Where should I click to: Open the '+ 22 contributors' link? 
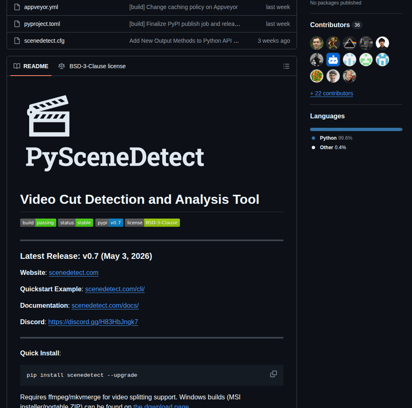click(x=331, y=93)
